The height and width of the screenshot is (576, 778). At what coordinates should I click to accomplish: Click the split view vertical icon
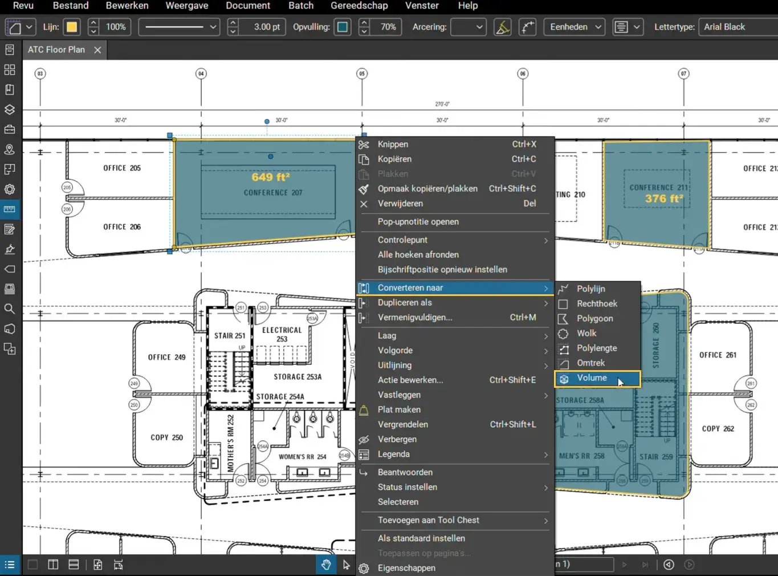(53, 565)
